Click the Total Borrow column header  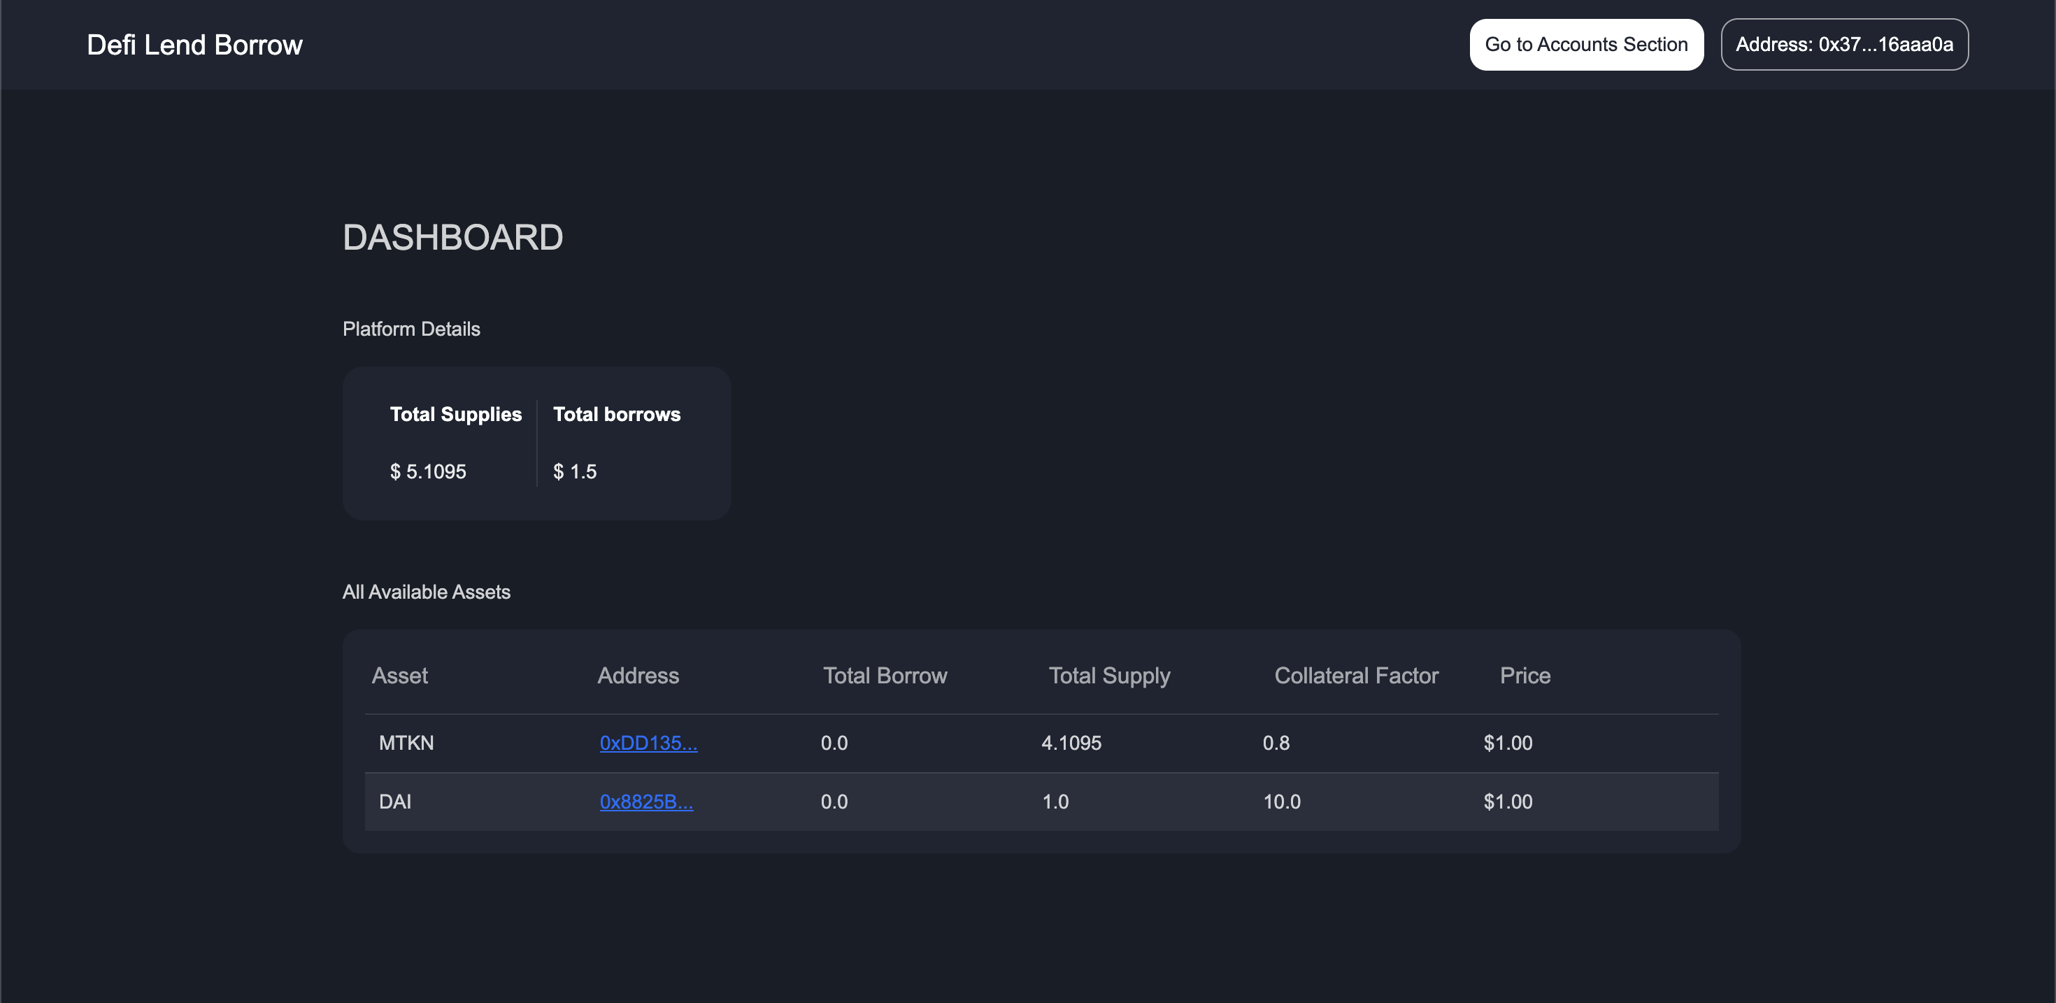885,675
